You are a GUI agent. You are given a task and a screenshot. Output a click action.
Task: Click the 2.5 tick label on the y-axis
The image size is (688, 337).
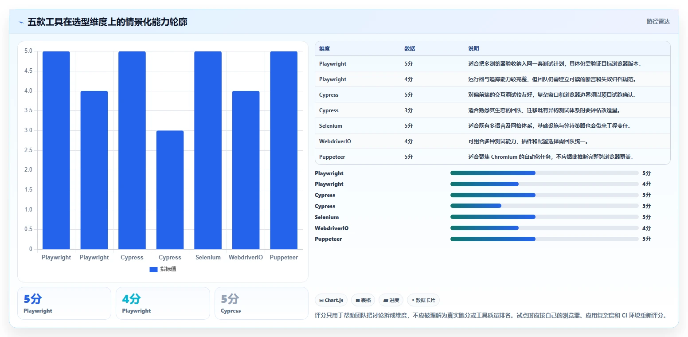point(28,150)
